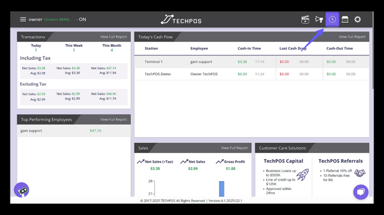Screen dimensions: 384x215
Task: View full report for Today's Cash Flow
Action: [352, 37]
